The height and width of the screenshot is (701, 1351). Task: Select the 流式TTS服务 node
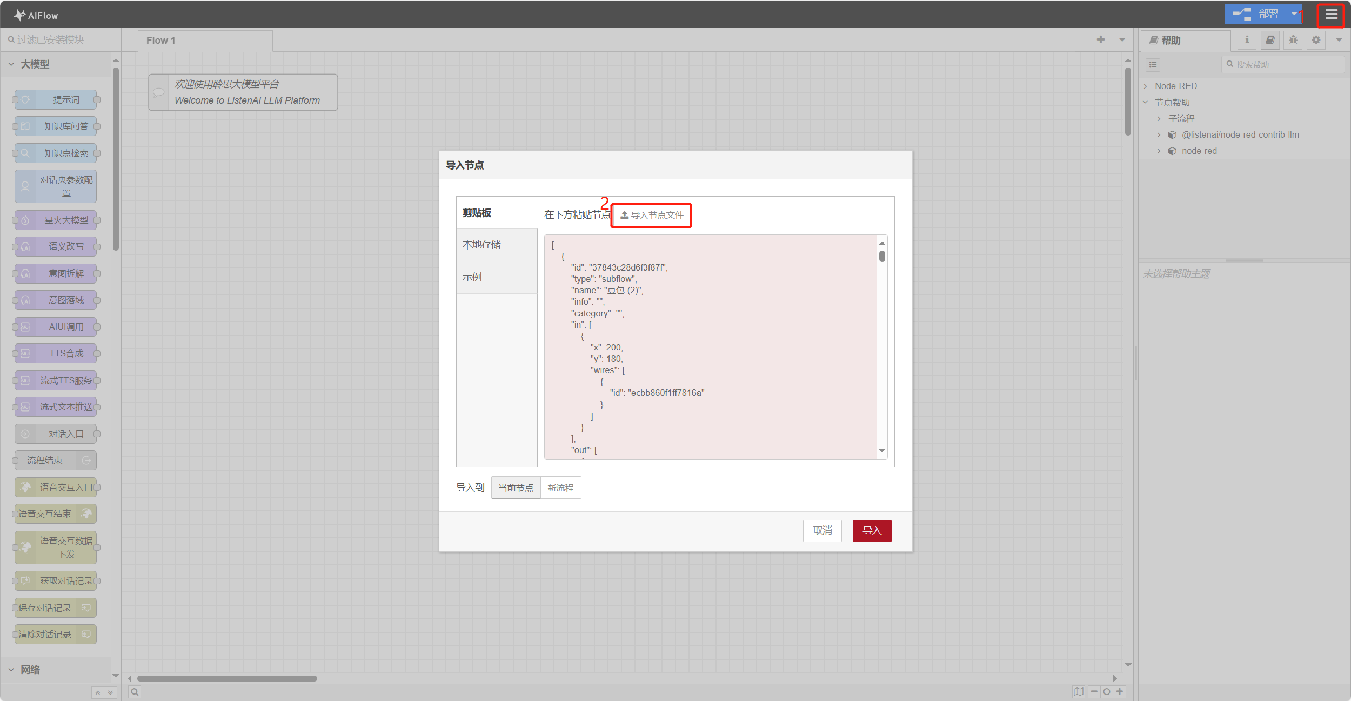click(56, 380)
